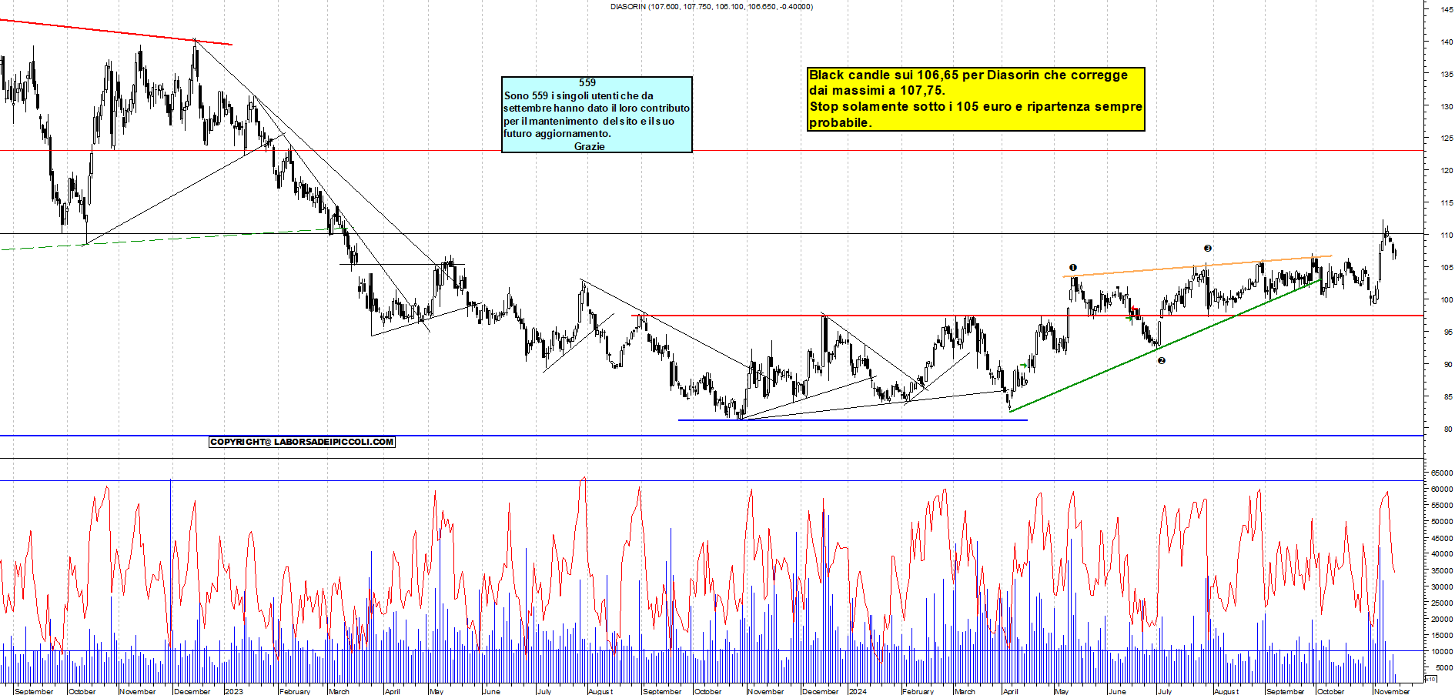This screenshot has height=695, width=1455.
Task: Click the COPYRIGHT@ LABORSADEIPICCOLI.COM label
Action: coord(302,442)
